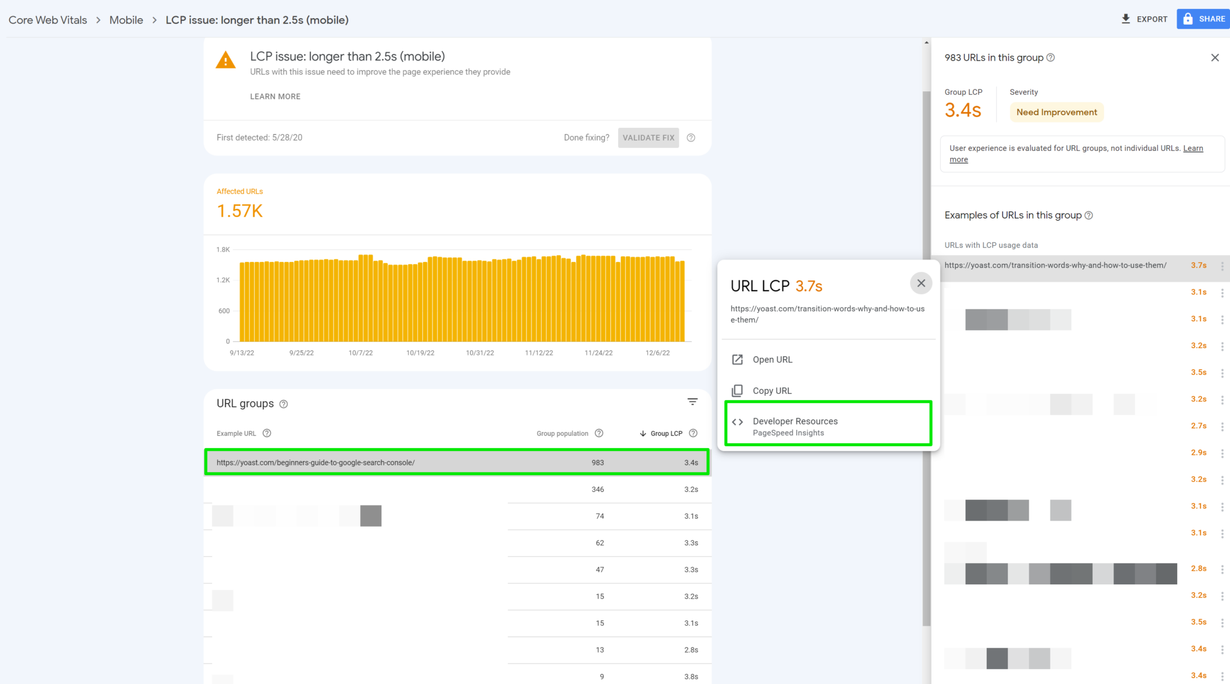1230x684 pixels.
Task: Open the three-dot menu next to the 3.7s URL
Action: point(1223,265)
